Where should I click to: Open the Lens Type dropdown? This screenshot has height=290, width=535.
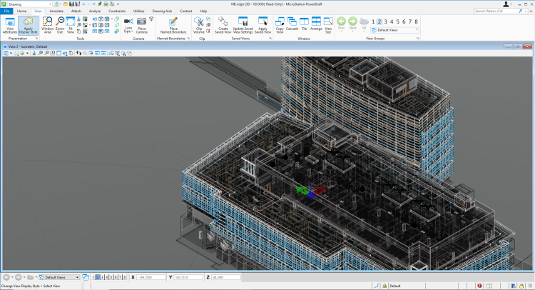pos(128,25)
